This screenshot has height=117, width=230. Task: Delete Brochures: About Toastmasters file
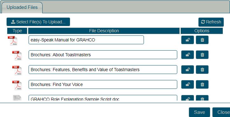[202, 55]
